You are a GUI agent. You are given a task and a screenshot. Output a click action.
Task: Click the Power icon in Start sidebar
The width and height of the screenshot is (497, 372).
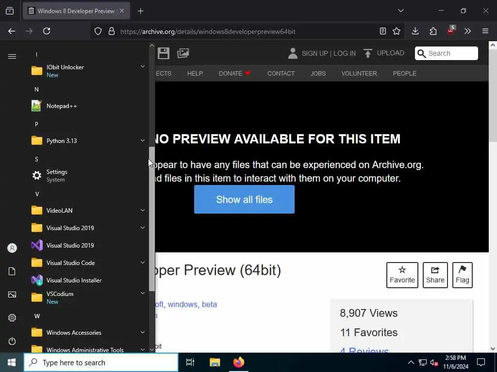tap(12, 341)
